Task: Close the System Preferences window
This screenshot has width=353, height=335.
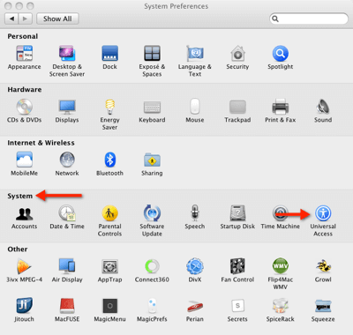Action: coord(9,6)
